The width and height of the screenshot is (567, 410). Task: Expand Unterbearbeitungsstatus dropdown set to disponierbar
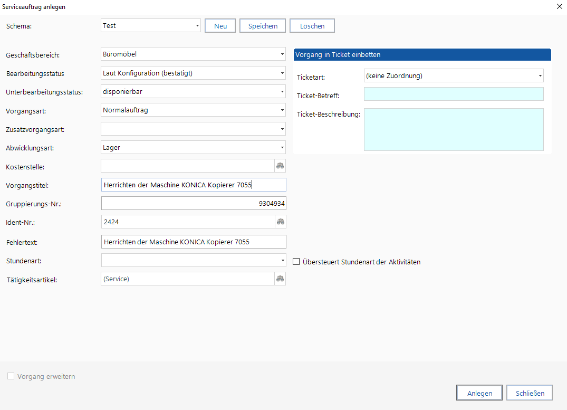[x=282, y=91]
